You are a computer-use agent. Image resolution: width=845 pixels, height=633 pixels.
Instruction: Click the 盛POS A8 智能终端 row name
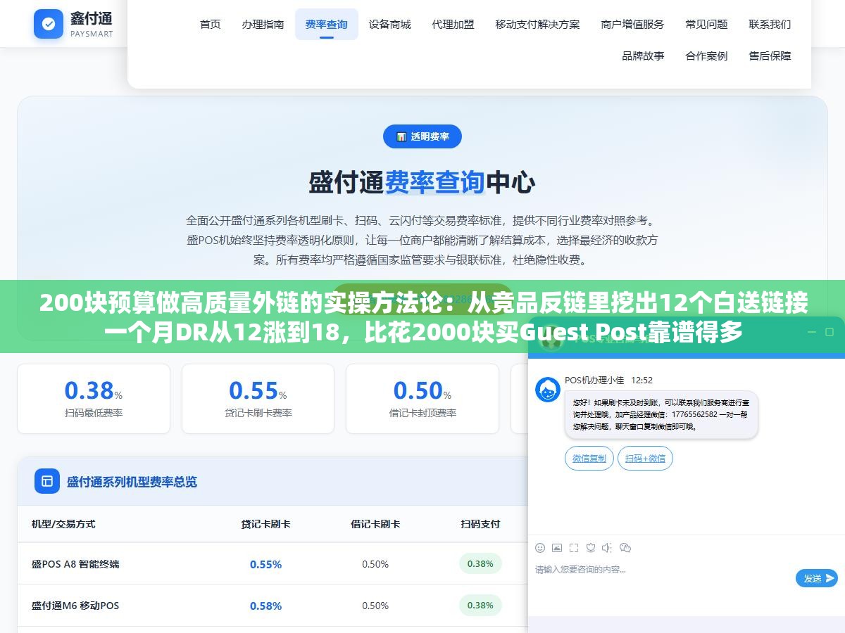[x=75, y=564]
